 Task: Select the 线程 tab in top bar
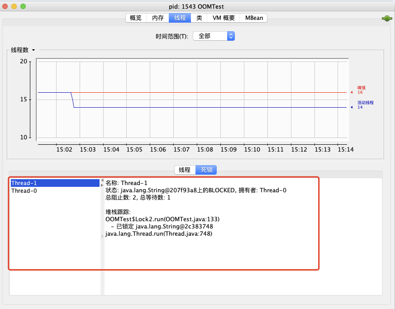[180, 18]
